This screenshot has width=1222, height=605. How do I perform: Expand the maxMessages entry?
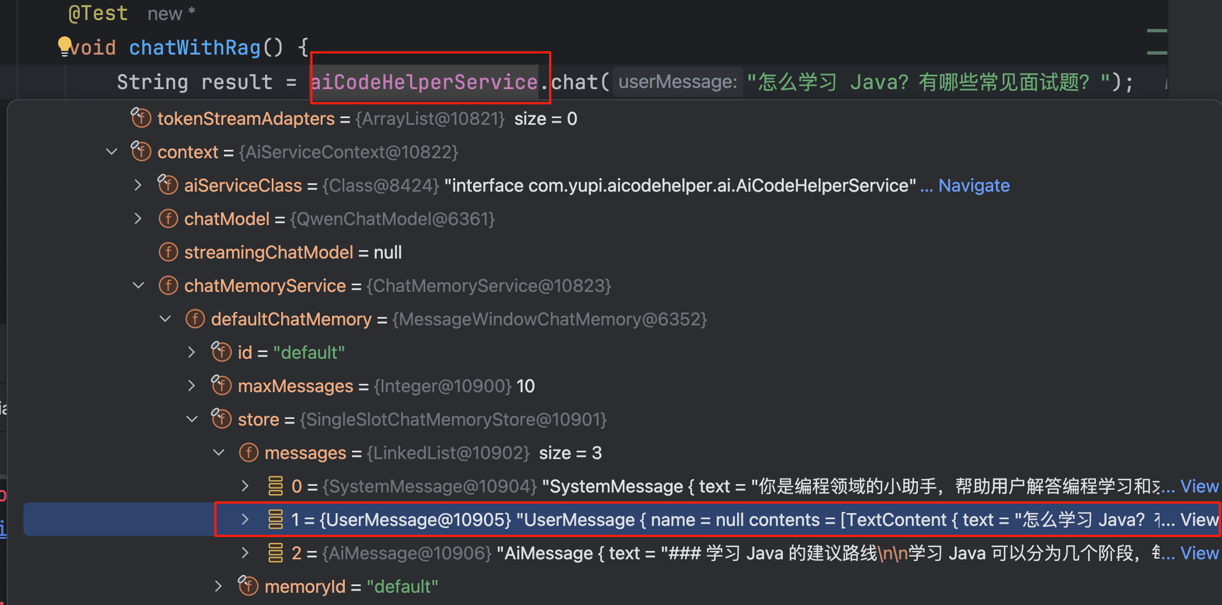[191, 385]
